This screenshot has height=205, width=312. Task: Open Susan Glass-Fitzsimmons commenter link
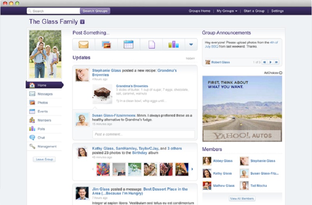tap(114, 115)
